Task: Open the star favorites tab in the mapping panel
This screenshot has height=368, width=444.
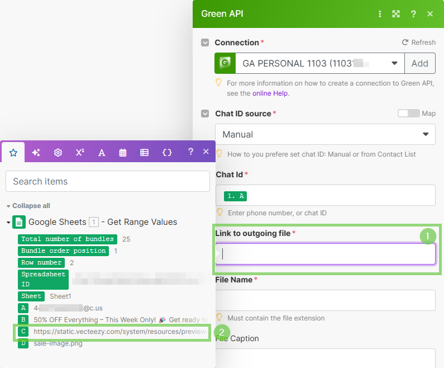Action: [13, 152]
